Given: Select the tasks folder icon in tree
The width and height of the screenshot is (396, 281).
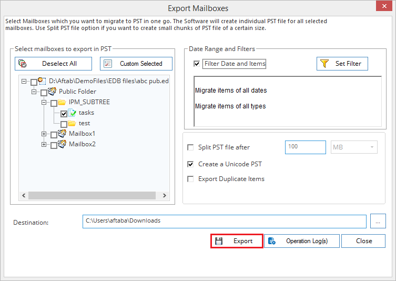Looking at the screenshot, I should click(72, 113).
